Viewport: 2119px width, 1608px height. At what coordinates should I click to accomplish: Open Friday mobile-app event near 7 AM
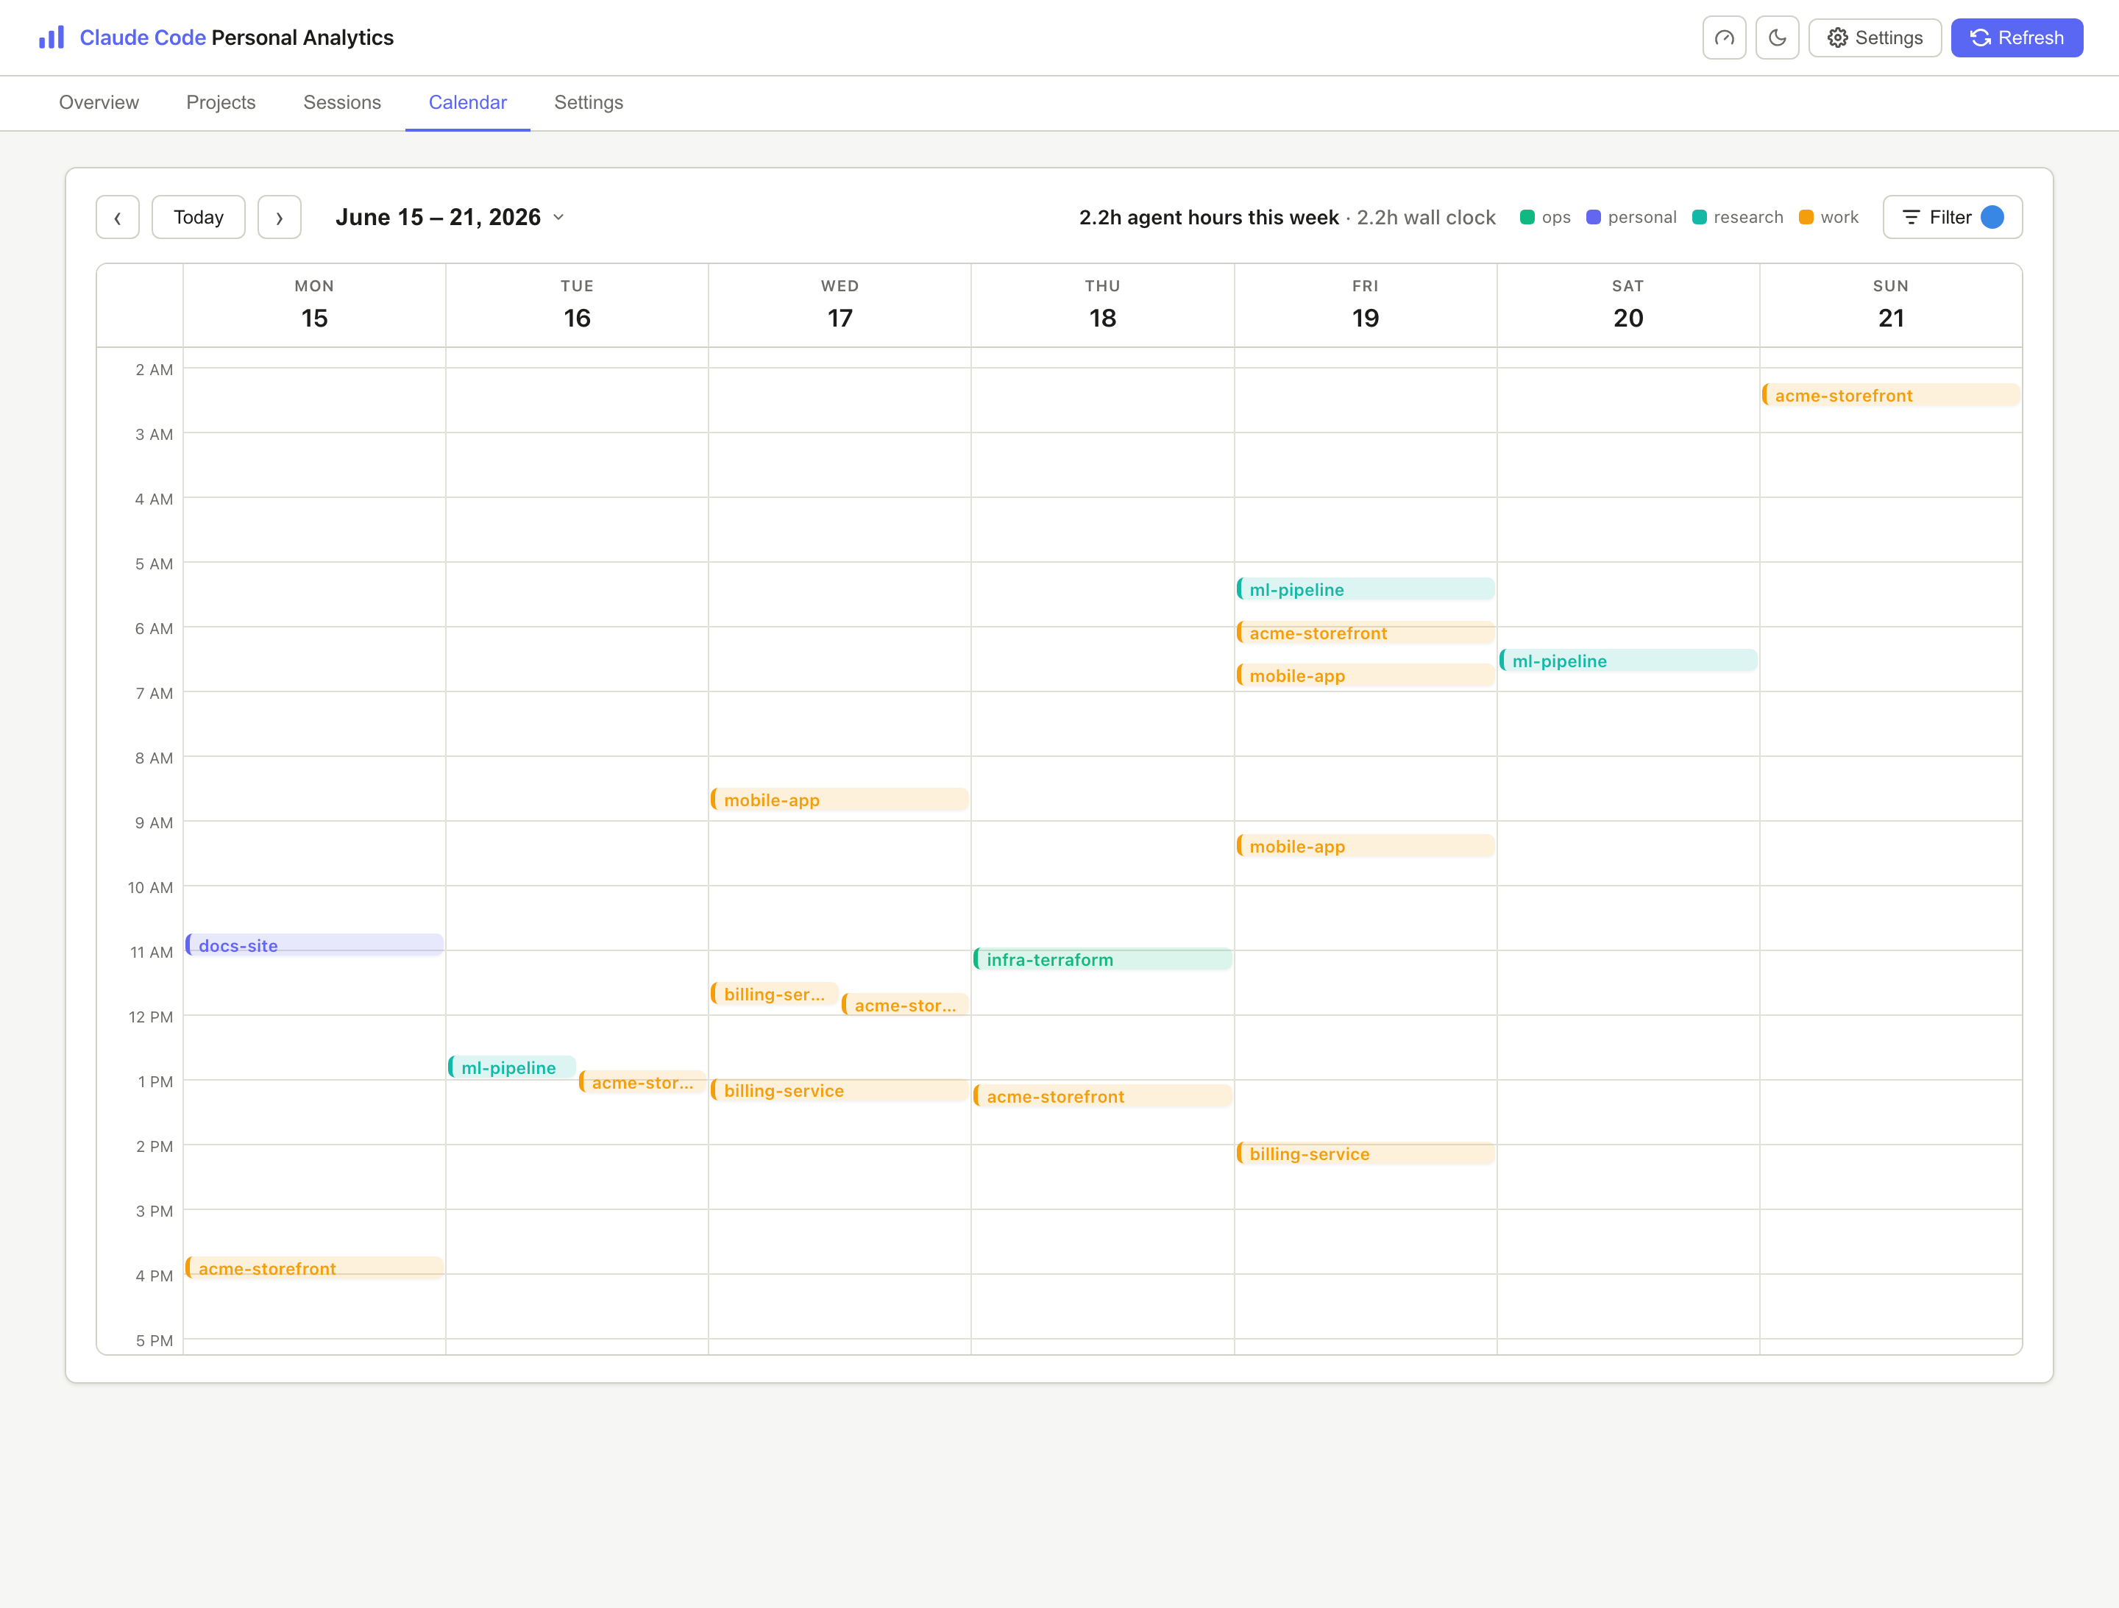pos(1365,676)
